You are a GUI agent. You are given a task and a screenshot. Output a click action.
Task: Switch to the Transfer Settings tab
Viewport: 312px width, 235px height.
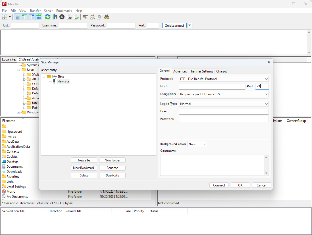click(202, 71)
